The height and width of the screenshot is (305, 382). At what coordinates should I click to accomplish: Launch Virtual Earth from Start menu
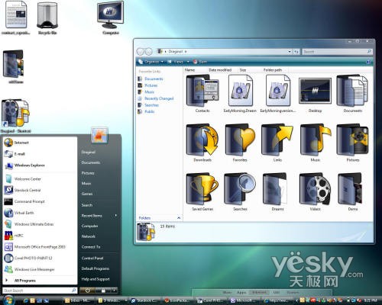click(40, 213)
